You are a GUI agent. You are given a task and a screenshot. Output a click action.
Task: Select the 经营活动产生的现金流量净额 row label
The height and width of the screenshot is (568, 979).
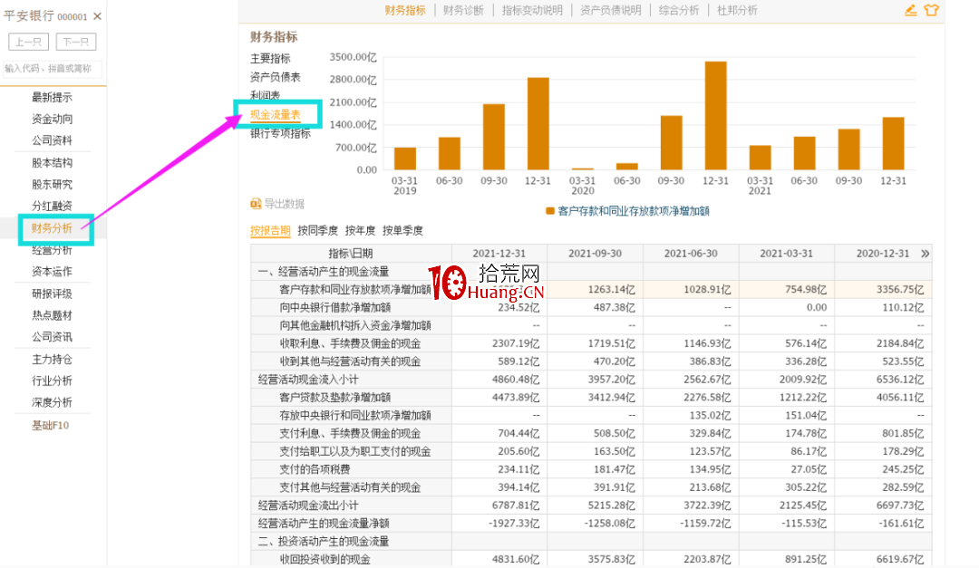click(324, 524)
